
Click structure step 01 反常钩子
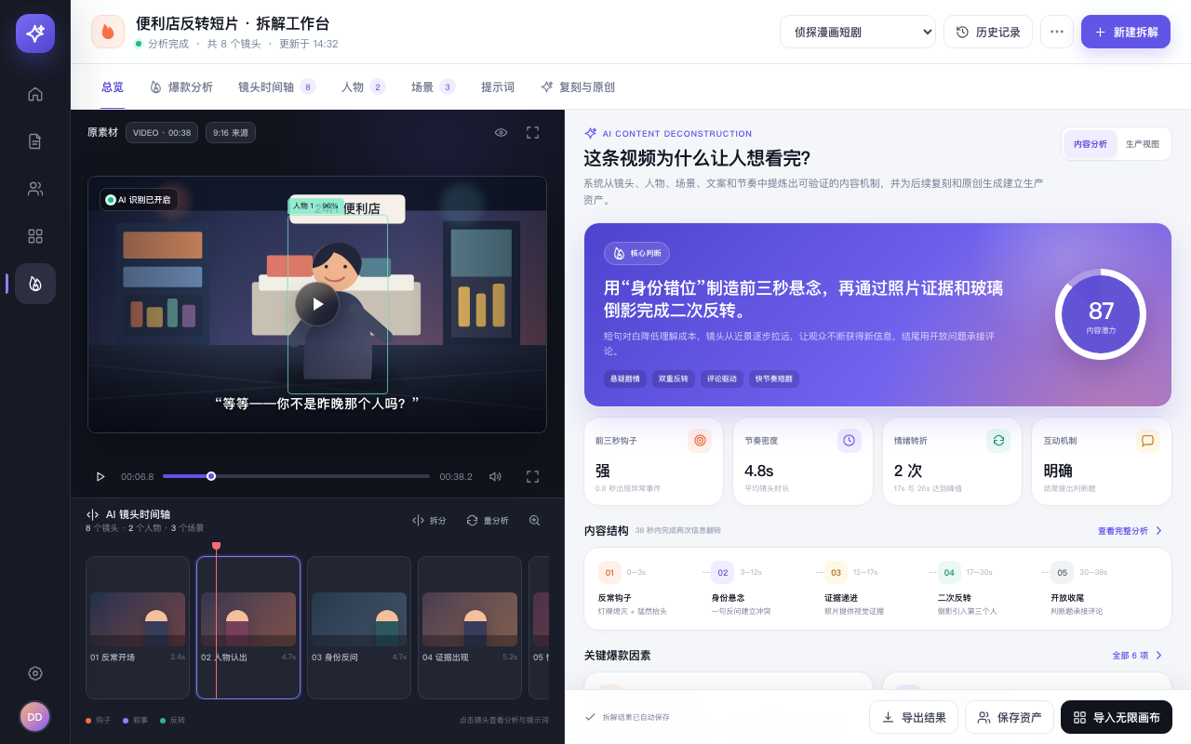(647, 590)
